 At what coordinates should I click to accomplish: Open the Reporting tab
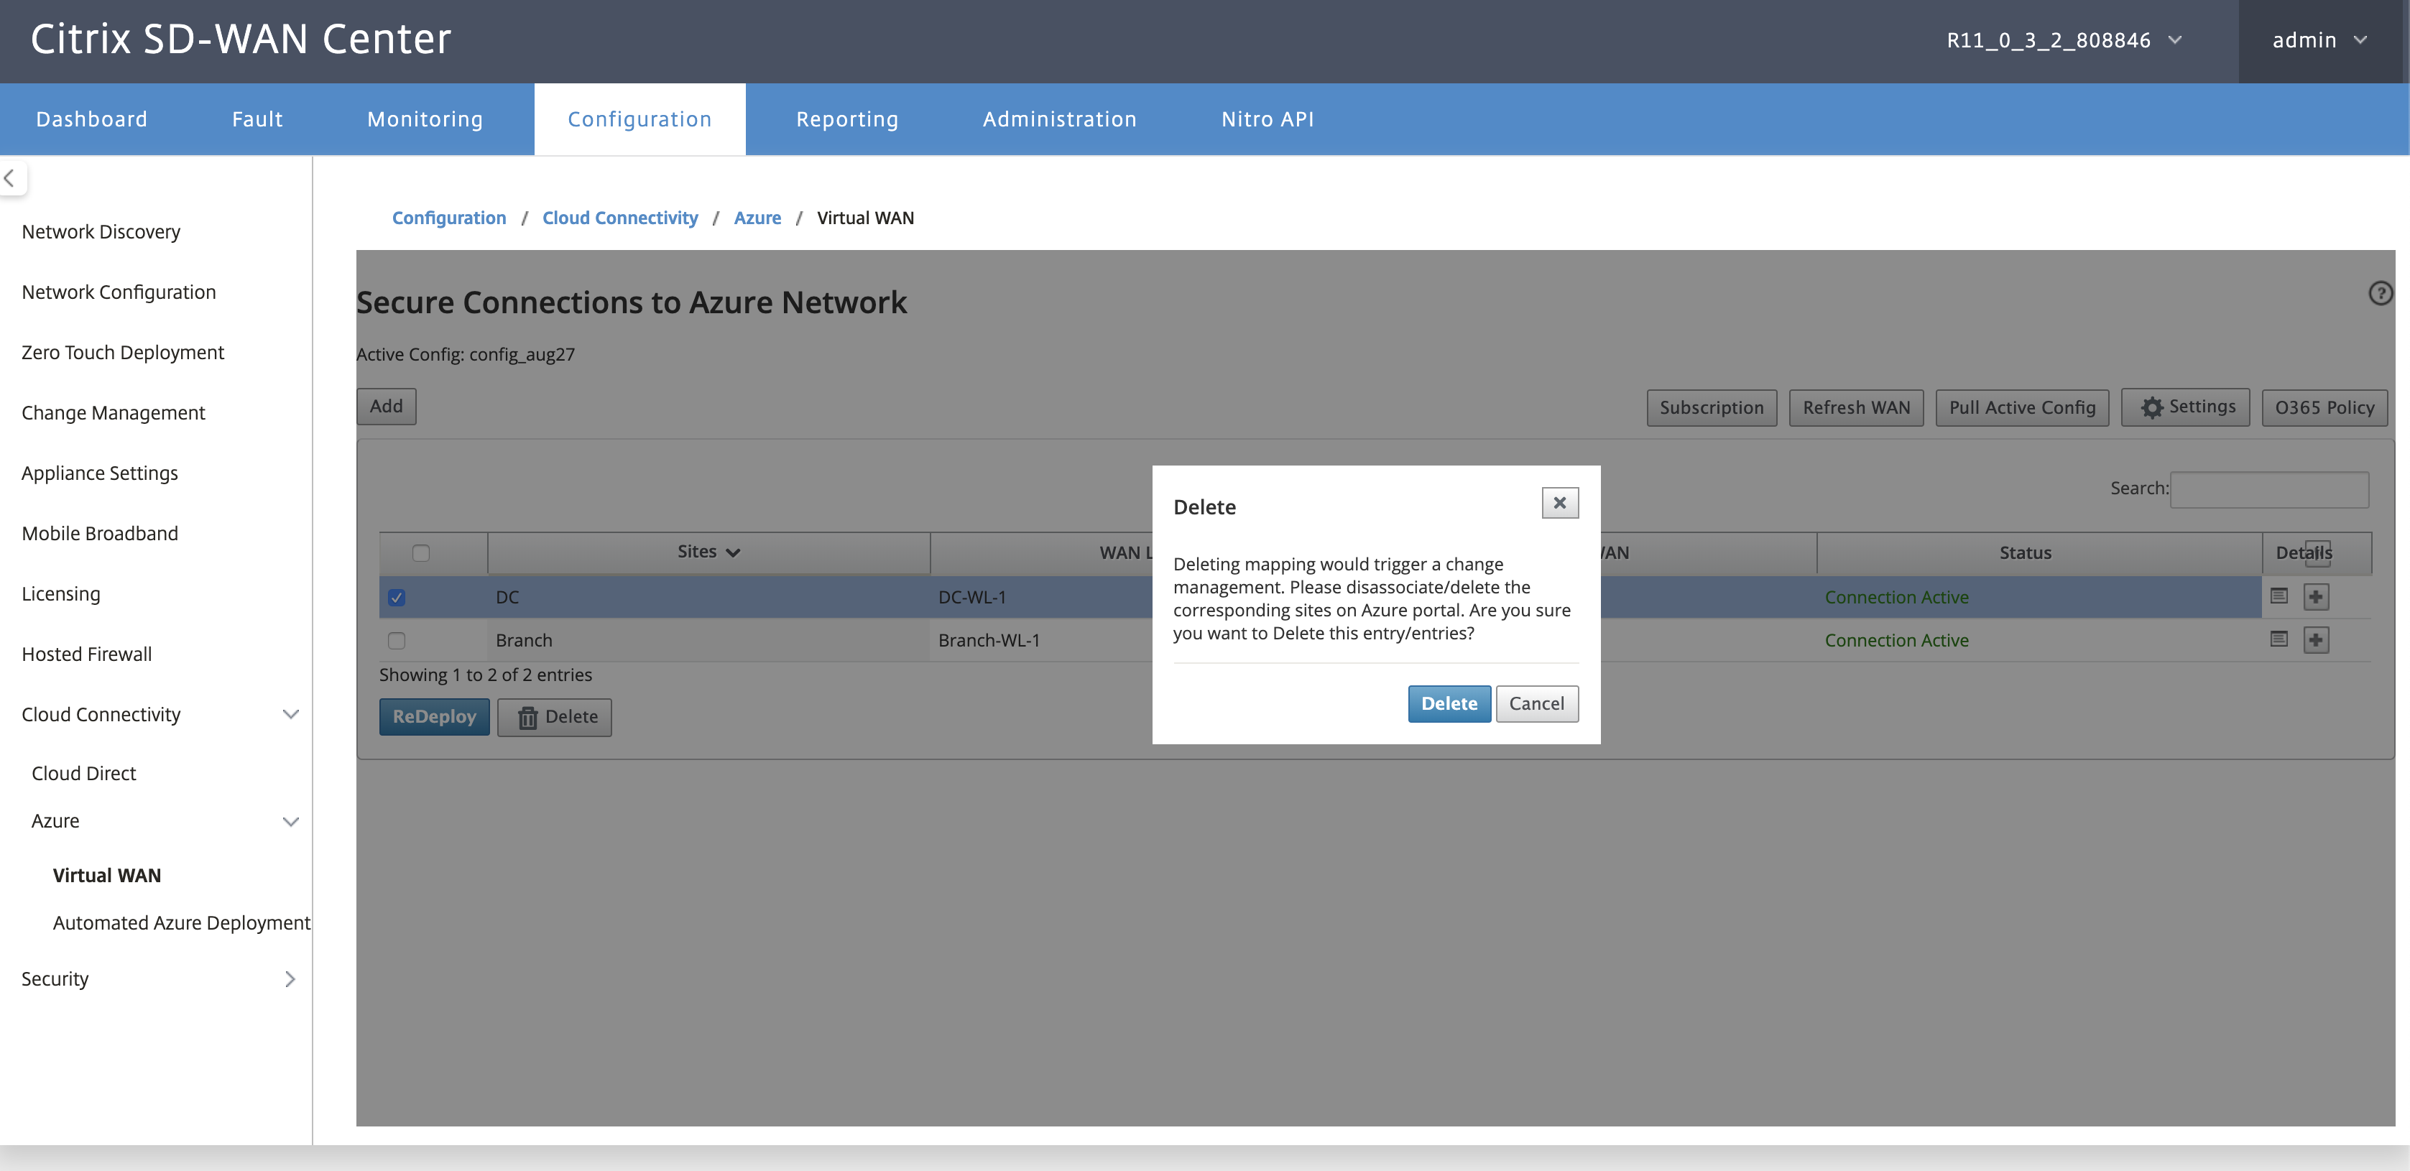[846, 119]
